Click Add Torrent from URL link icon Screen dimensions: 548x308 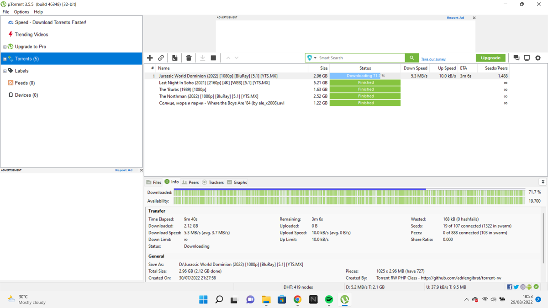pyautogui.click(x=161, y=58)
